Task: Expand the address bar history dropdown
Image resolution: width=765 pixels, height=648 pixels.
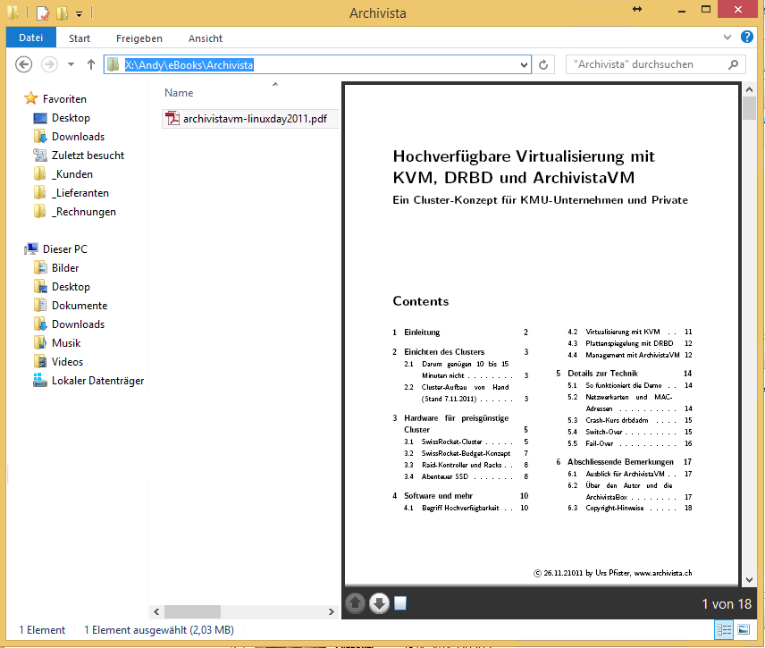Action: [x=525, y=64]
